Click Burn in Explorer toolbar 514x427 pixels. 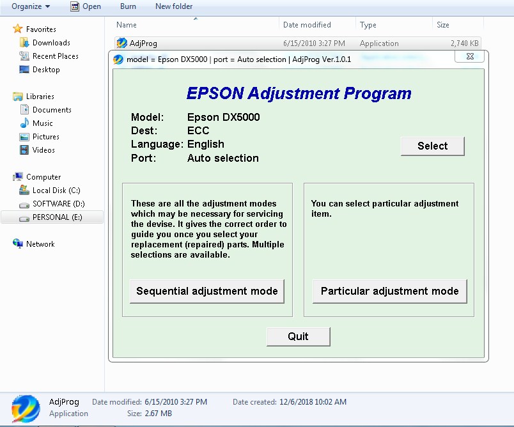point(128,6)
